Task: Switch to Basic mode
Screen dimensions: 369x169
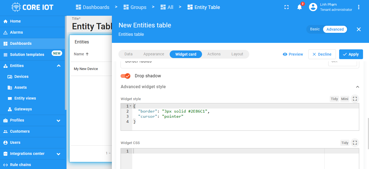Action: 315,29
